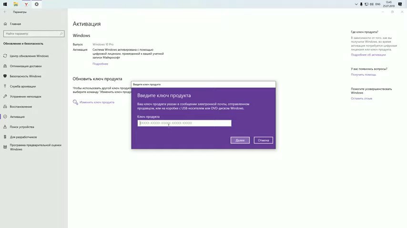Click the Оптимизация доставки icon
The height and width of the screenshot is (228, 407).
[5, 66]
